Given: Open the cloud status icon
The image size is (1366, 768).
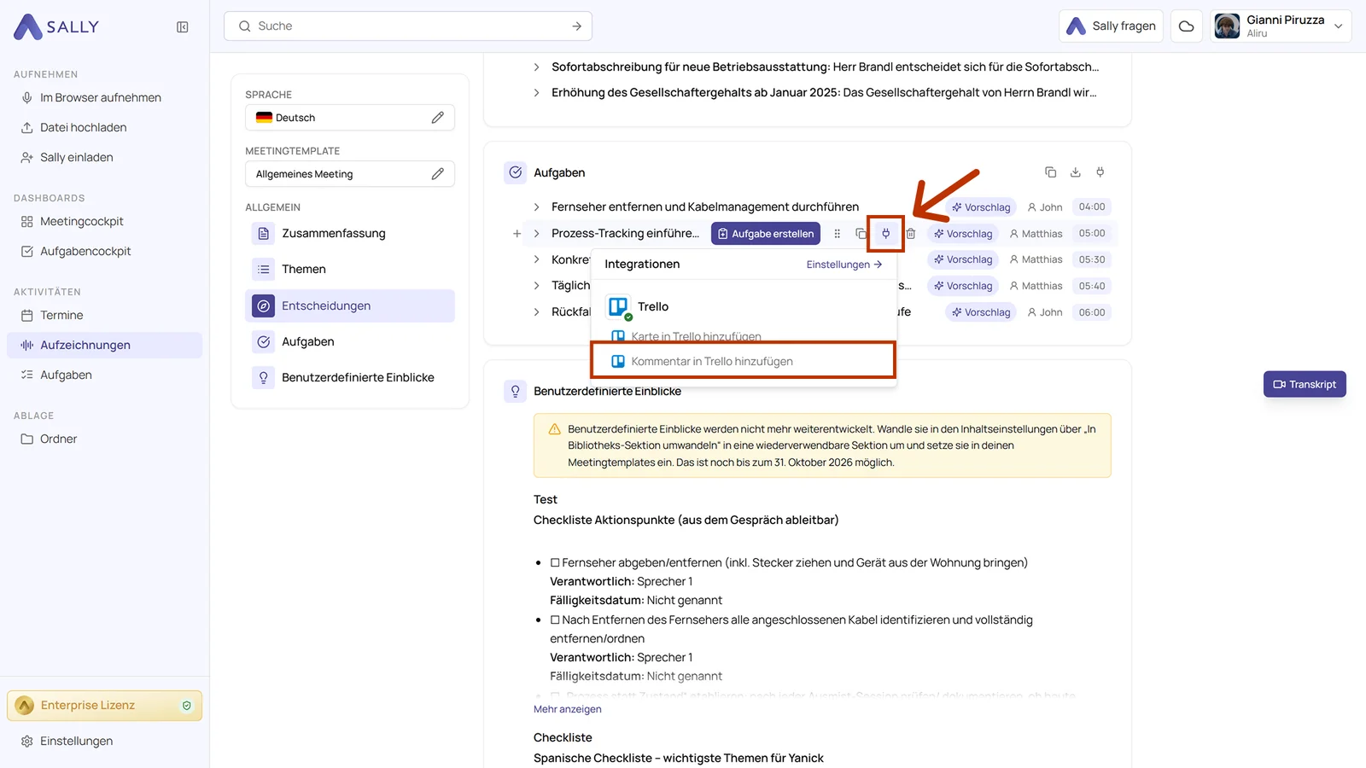Looking at the screenshot, I should pos(1186,26).
